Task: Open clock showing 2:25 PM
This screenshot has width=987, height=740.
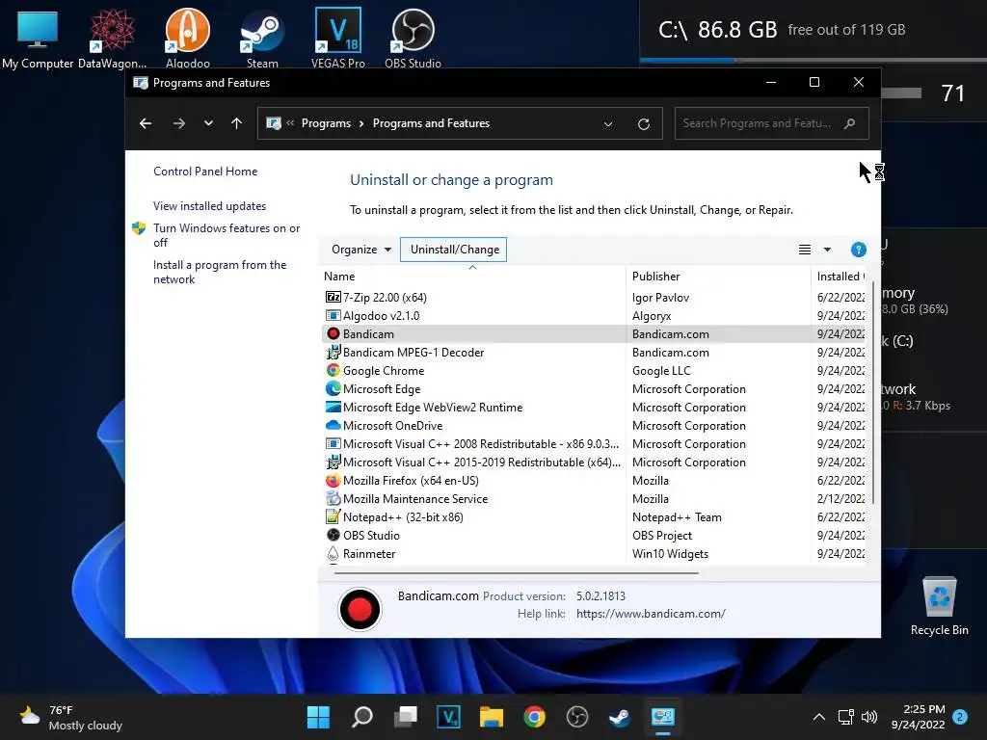Action: tap(918, 717)
